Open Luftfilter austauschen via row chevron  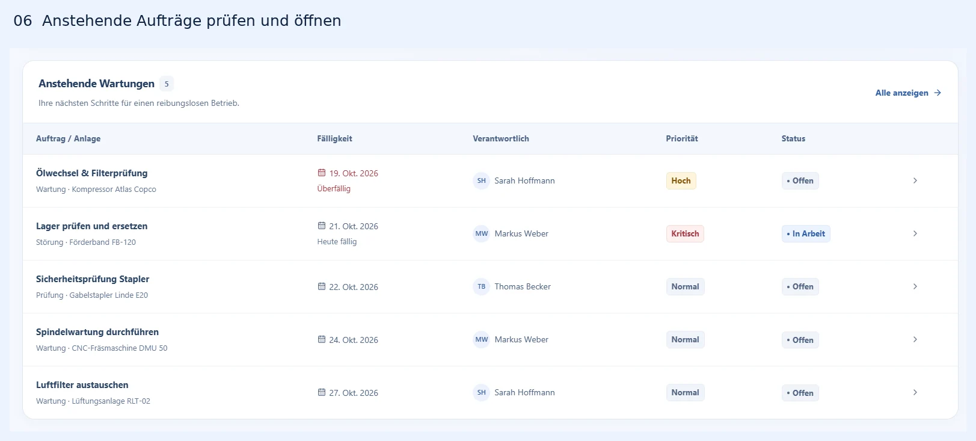tap(915, 392)
